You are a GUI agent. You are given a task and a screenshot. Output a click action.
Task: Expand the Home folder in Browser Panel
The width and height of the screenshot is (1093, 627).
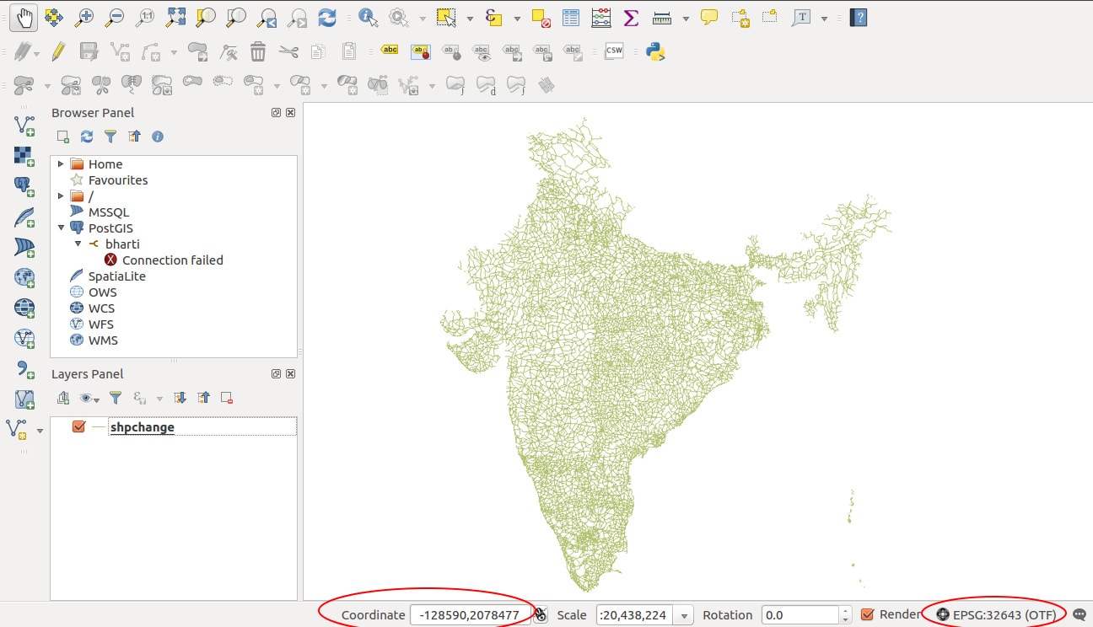(59, 163)
